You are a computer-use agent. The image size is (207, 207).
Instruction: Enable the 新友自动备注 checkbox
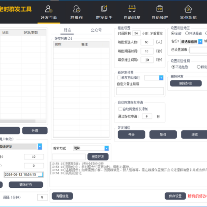[119, 78]
